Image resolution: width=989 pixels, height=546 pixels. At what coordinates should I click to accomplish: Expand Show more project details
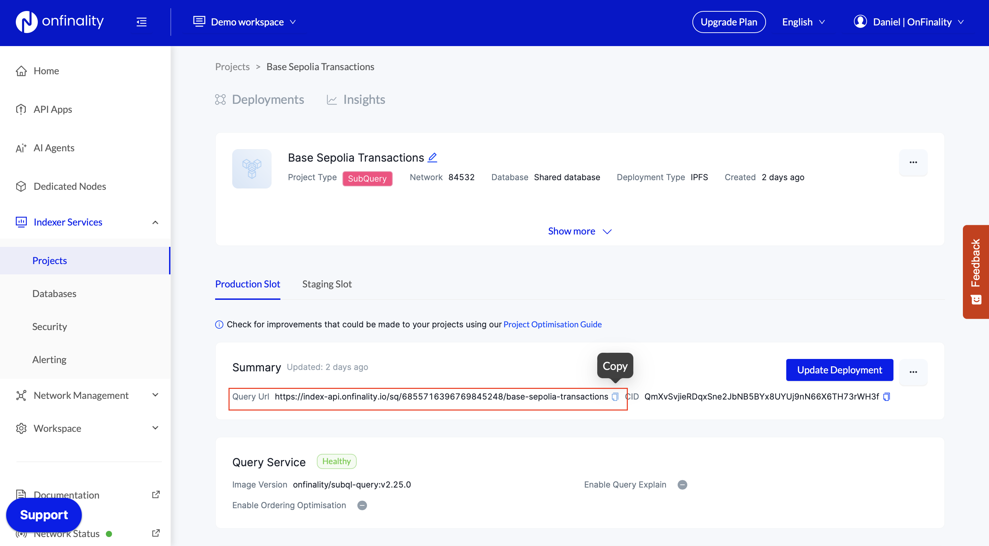pyautogui.click(x=579, y=231)
